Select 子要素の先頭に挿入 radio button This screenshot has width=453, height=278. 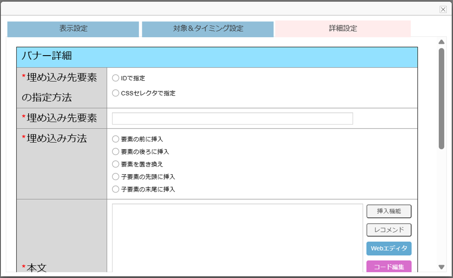click(116, 177)
